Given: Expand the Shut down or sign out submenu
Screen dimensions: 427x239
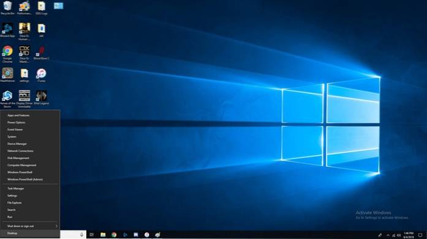Looking at the screenshot, I should pyautogui.click(x=30, y=226).
